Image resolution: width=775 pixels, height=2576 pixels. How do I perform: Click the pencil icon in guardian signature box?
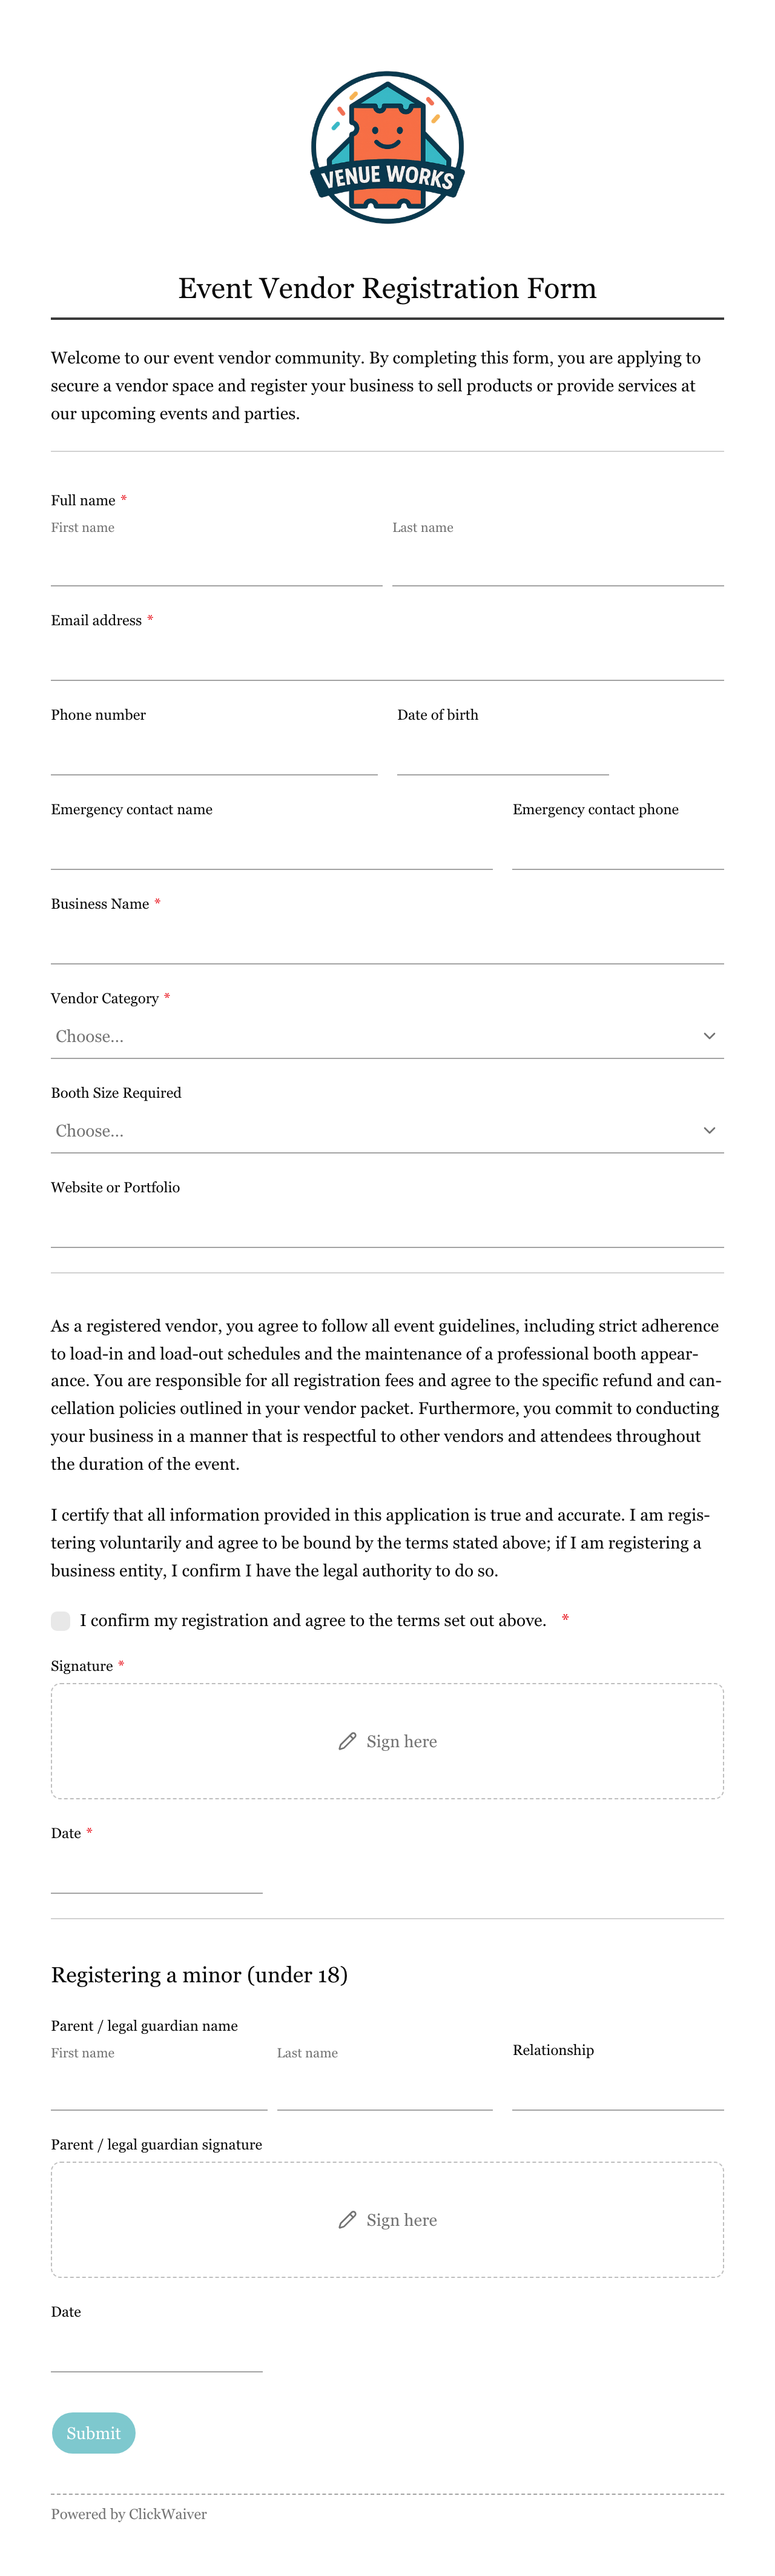pos(347,2219)
